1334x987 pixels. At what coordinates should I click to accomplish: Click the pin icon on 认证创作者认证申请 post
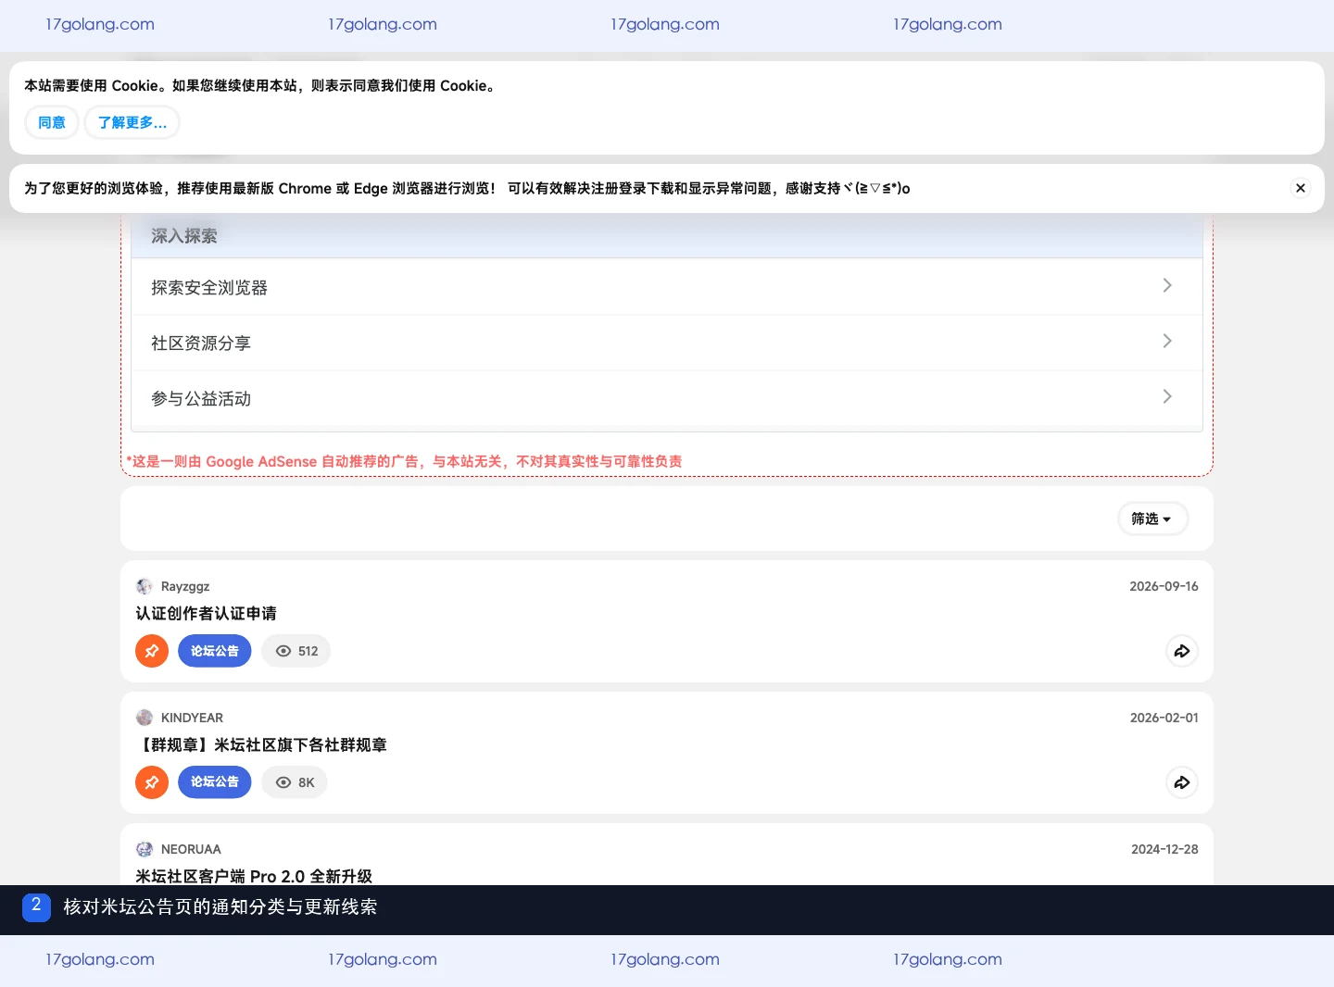point(152,651)
